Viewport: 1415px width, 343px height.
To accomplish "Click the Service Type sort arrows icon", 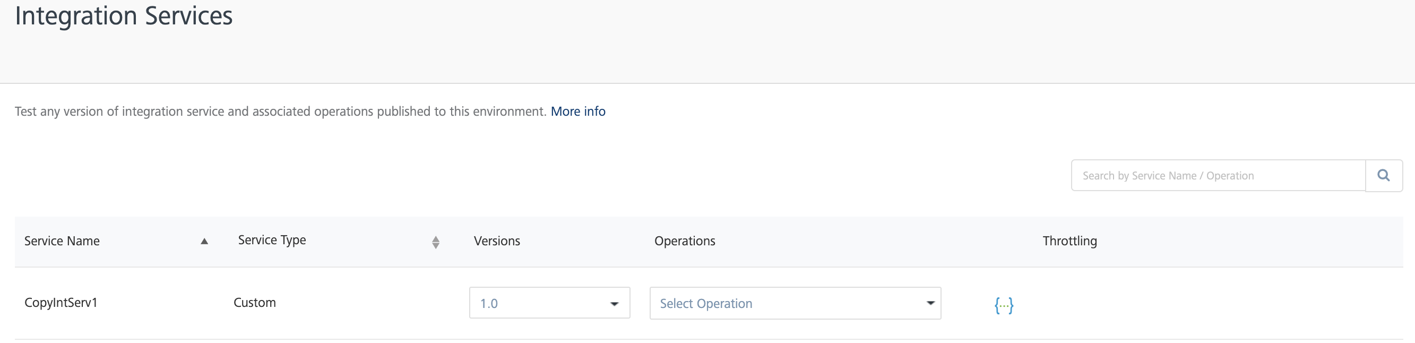I will 436,242.
